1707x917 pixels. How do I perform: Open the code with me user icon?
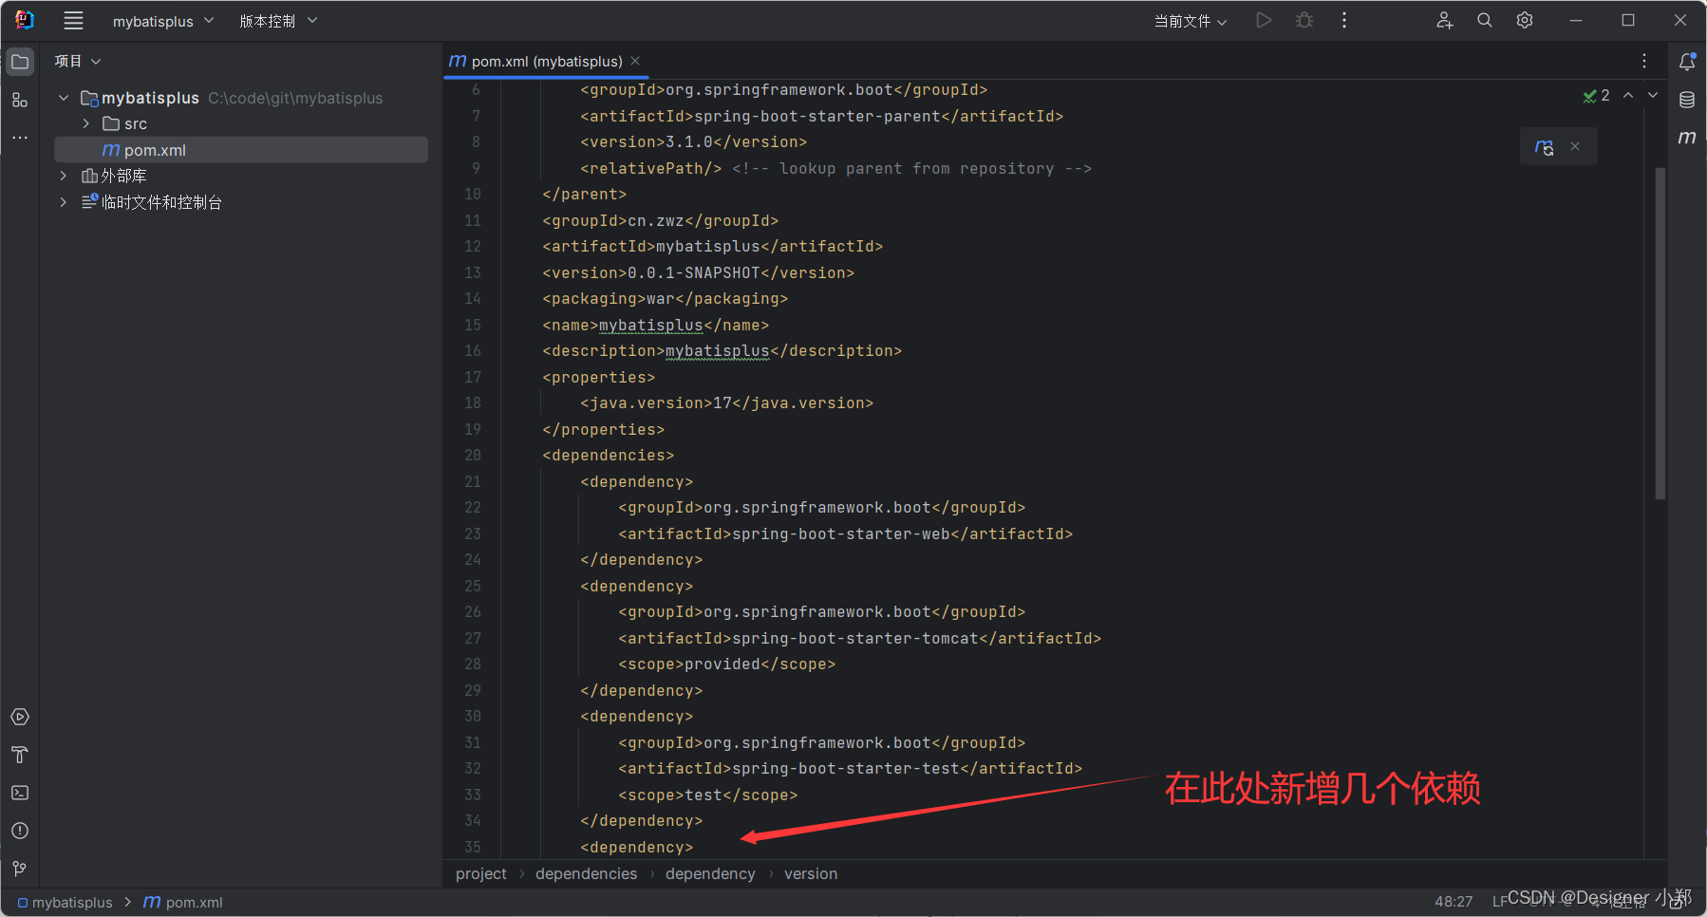1444,20
